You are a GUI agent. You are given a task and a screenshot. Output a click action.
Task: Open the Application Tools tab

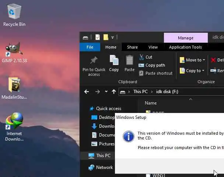185,47
